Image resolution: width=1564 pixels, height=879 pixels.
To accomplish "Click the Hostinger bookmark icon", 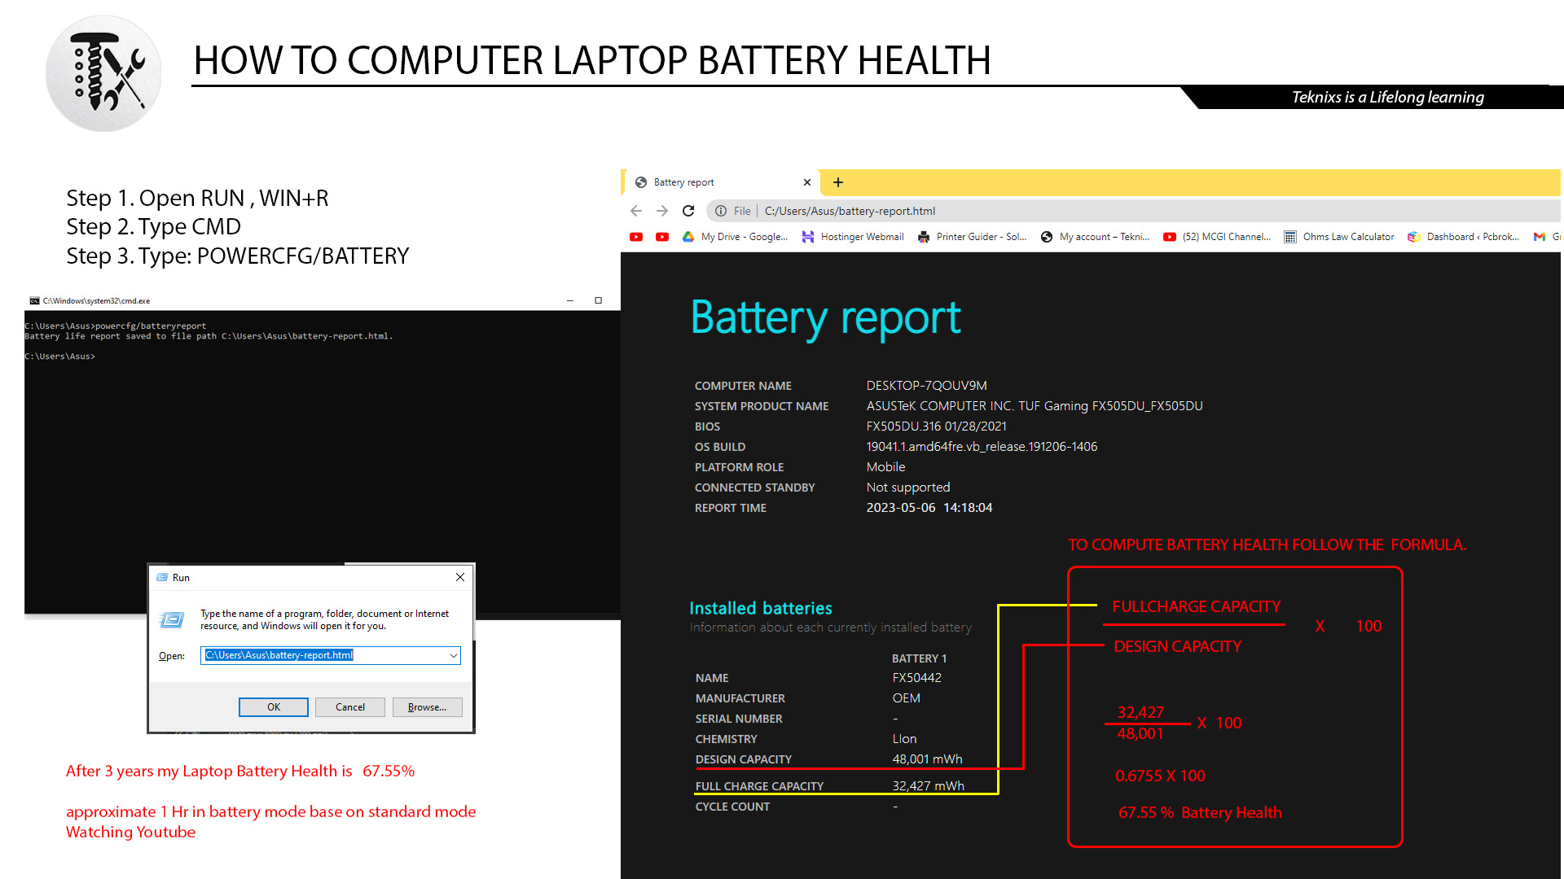I will click(808, 237).
